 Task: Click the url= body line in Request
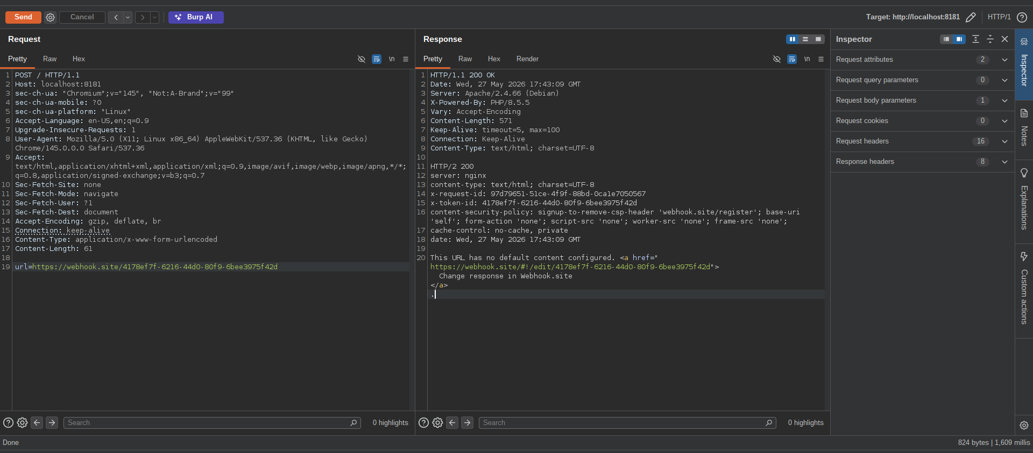146,267
